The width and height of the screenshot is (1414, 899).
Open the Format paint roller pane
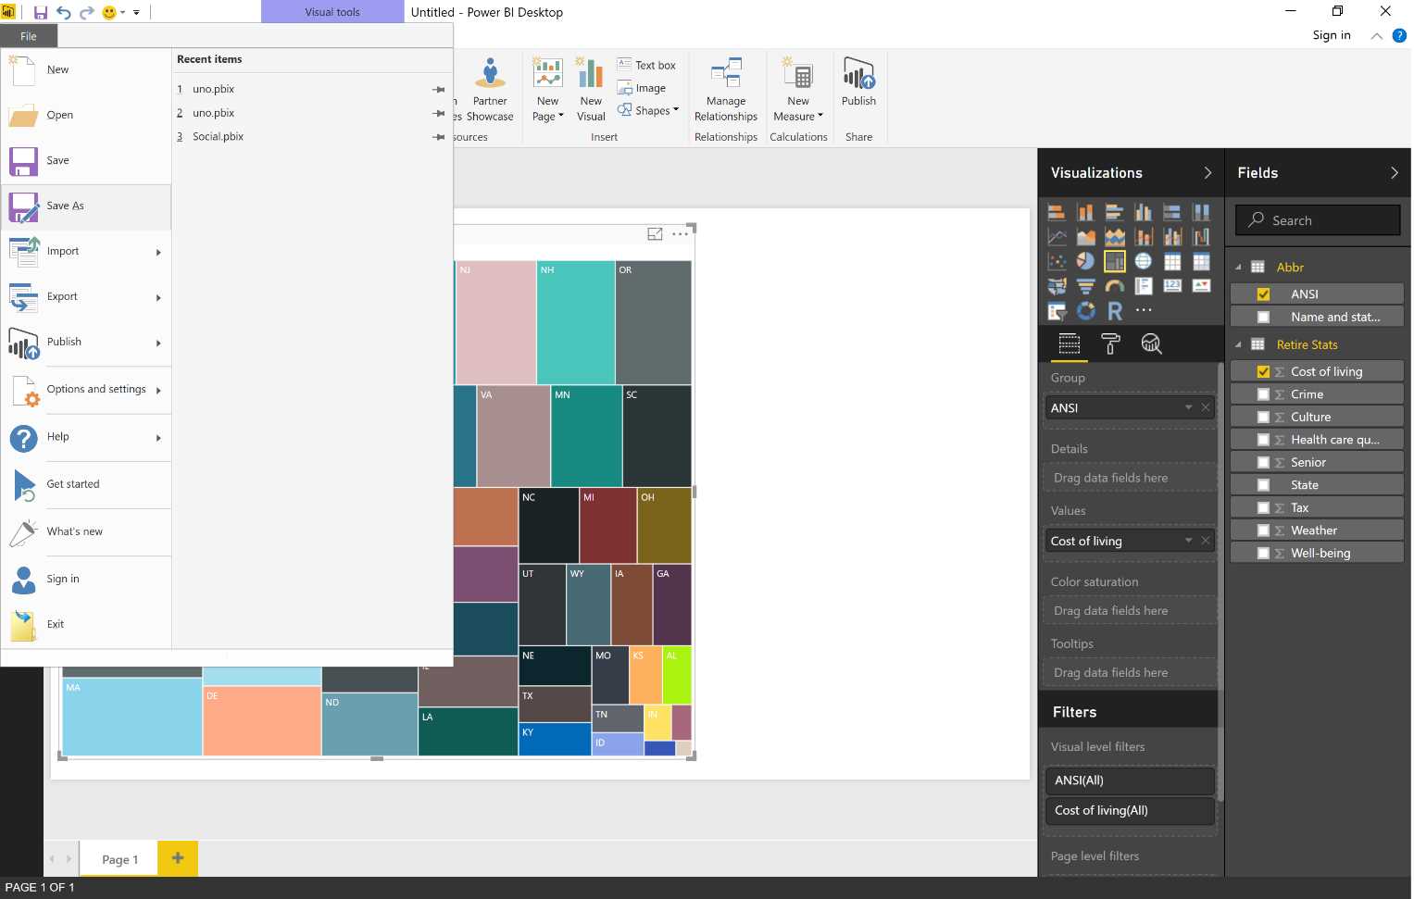1109,343
